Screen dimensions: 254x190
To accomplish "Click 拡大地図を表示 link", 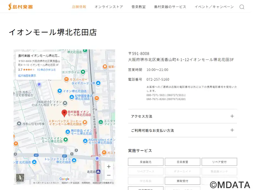I will click(27, 76).
